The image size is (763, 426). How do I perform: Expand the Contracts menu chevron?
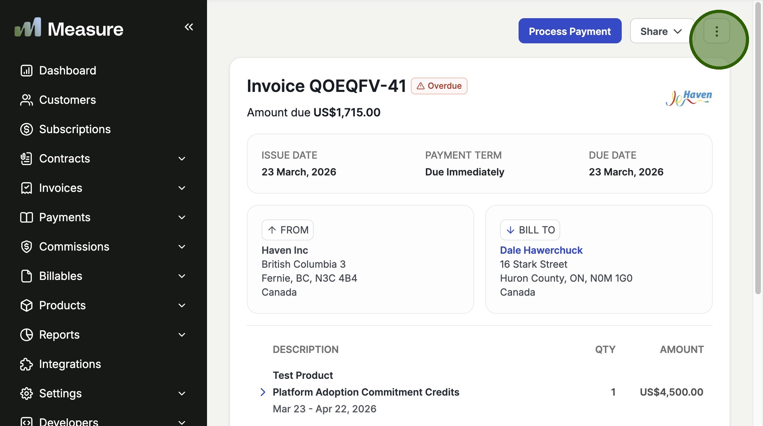pos(181,159)
